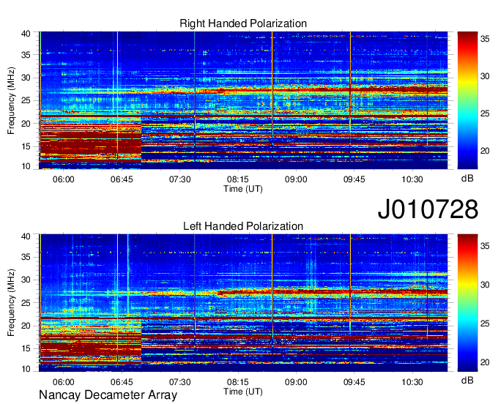Click the "Left Handed Polarization" plot title
This screenshot has height=404, width=498.
click(243, 226)
